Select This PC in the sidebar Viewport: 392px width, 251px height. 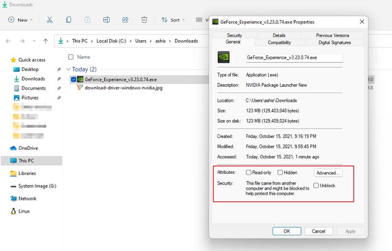[x=31, y=160]
